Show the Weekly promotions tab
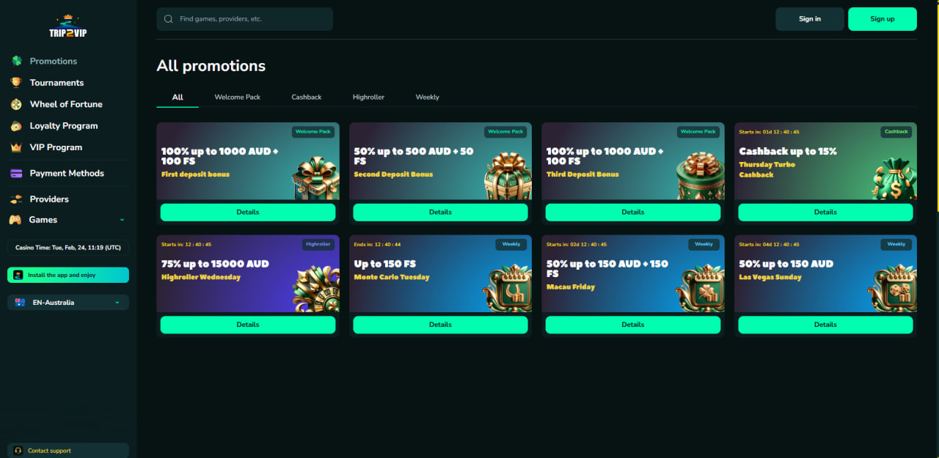This screenshot has height=458, width=939. point(427,97)
